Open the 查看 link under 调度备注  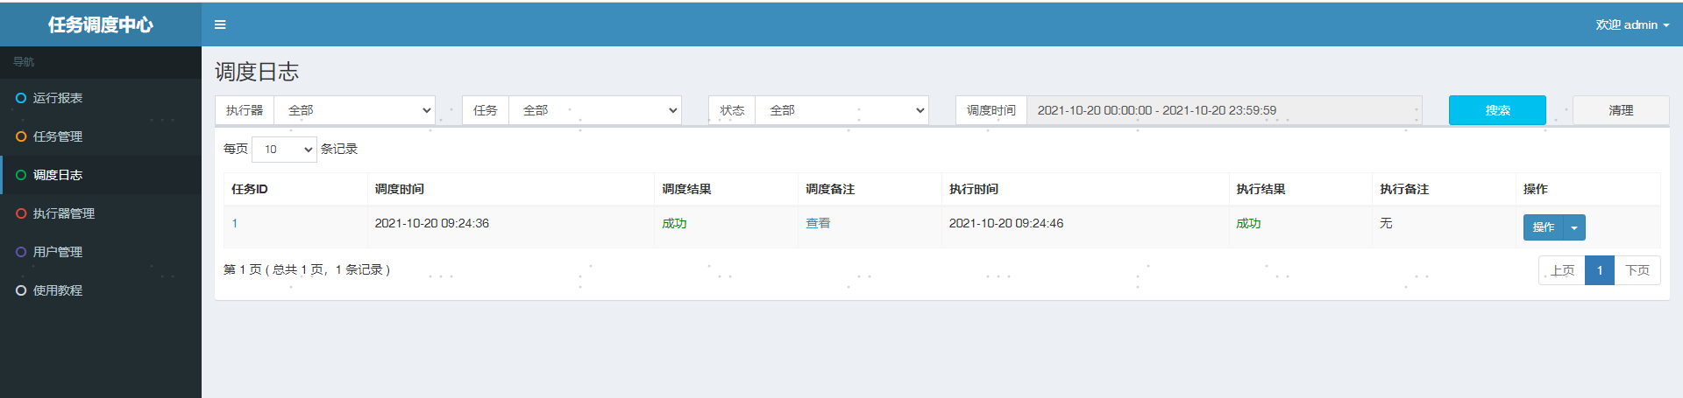818,223
